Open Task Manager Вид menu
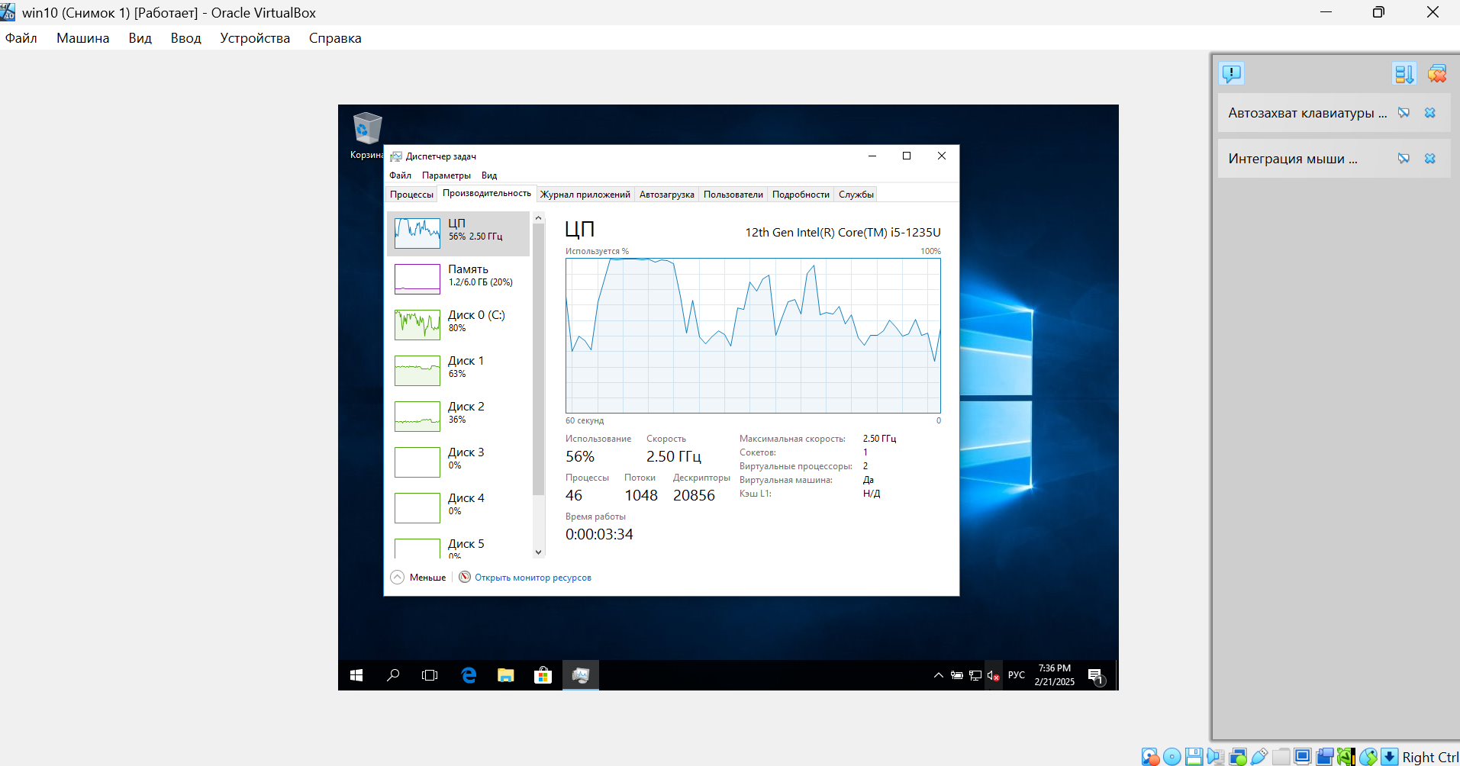 click(x=489, y=175)
